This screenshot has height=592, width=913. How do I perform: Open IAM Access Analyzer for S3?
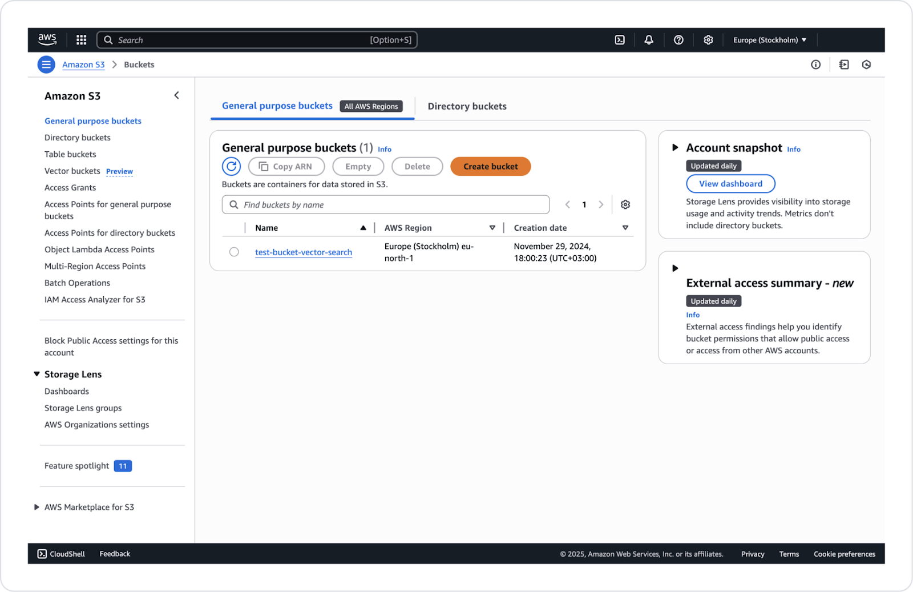95,299
